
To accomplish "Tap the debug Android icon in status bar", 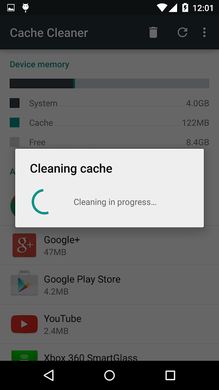I will coord(25,8).
